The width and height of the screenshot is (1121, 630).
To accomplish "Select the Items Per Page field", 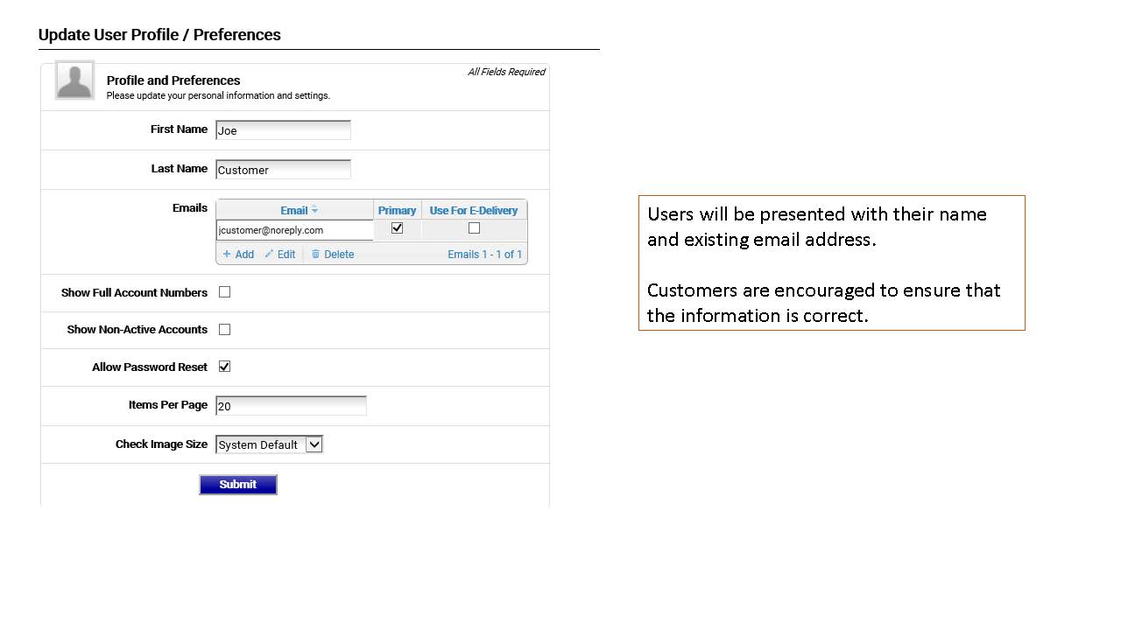I will click(291, 406).
